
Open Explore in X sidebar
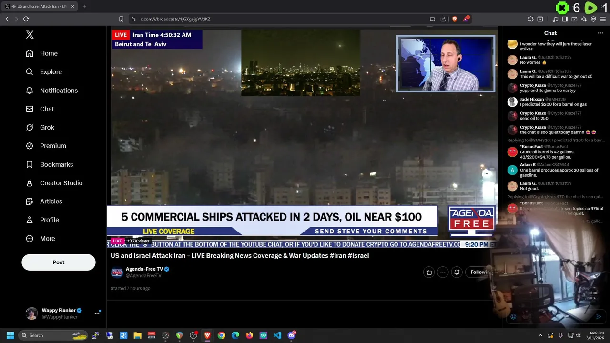(x=44, y=72)
